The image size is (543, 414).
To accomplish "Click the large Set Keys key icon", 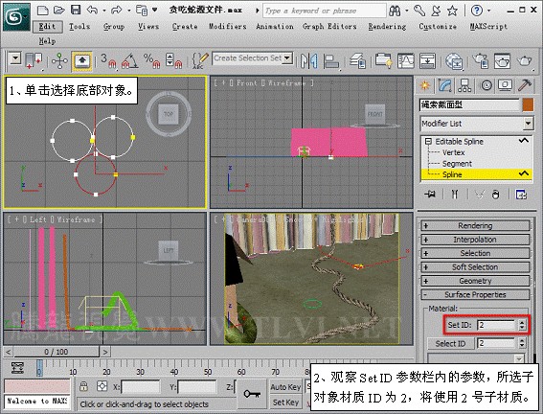I will (x=252, y=394).
